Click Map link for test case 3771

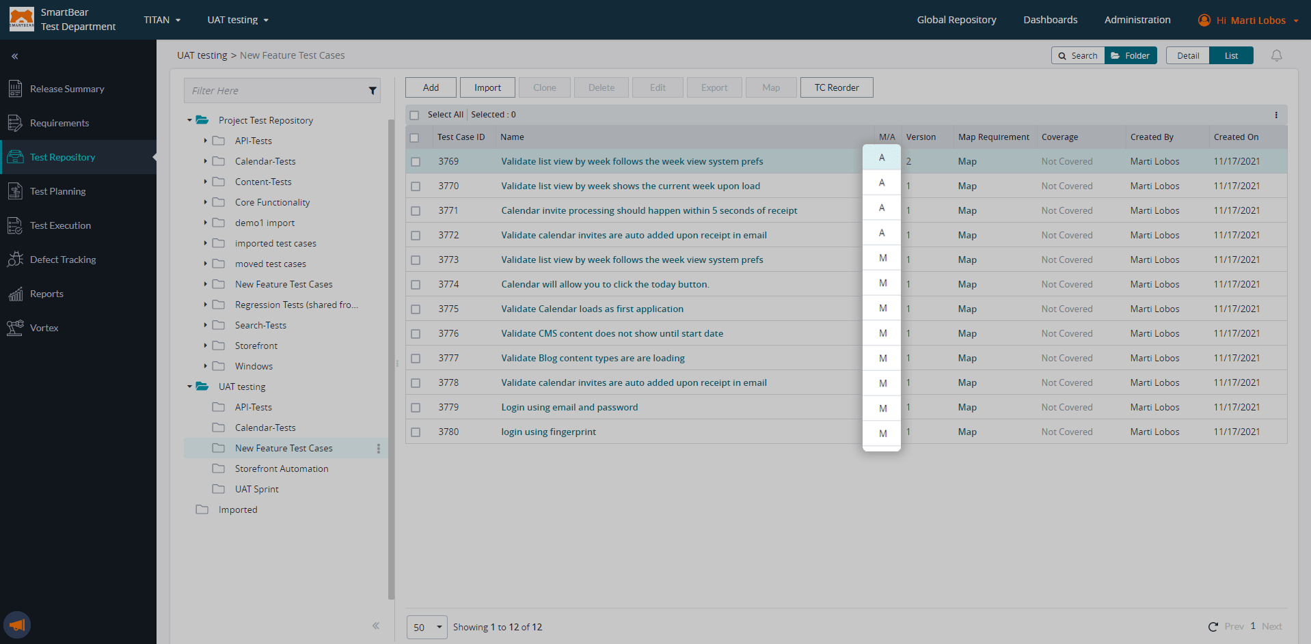click(x=967, y=210)
